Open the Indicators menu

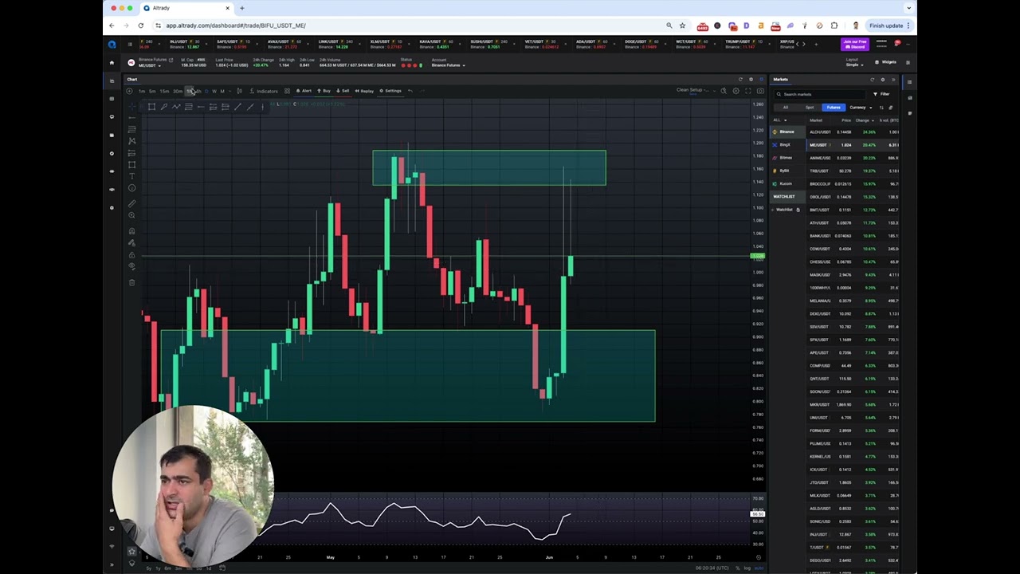(x=264, y=91)
